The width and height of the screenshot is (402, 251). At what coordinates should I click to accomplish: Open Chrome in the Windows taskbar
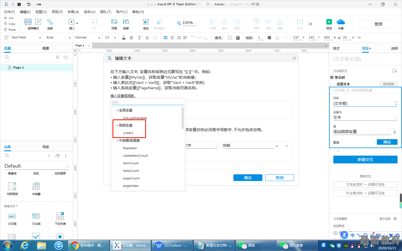(88, 245)
